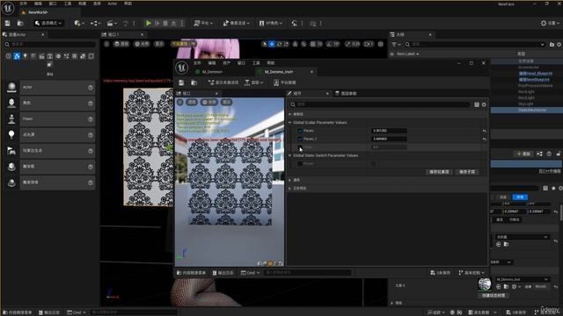Switch to the M_Demmo material tab

(x=212, y=72)
